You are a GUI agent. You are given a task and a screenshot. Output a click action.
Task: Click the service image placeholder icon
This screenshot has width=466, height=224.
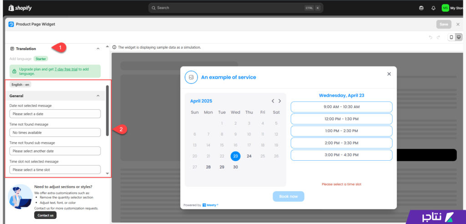click(x=191, y=77)
